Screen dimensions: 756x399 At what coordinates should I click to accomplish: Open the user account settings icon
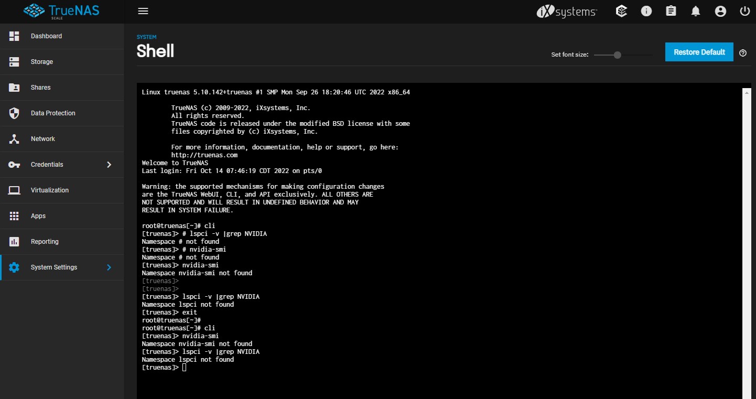click(720, 11)
